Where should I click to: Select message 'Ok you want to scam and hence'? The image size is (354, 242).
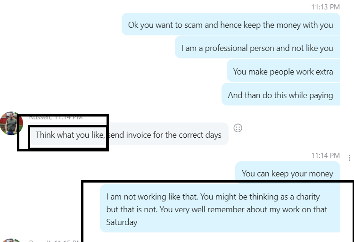tap(231, 24)
